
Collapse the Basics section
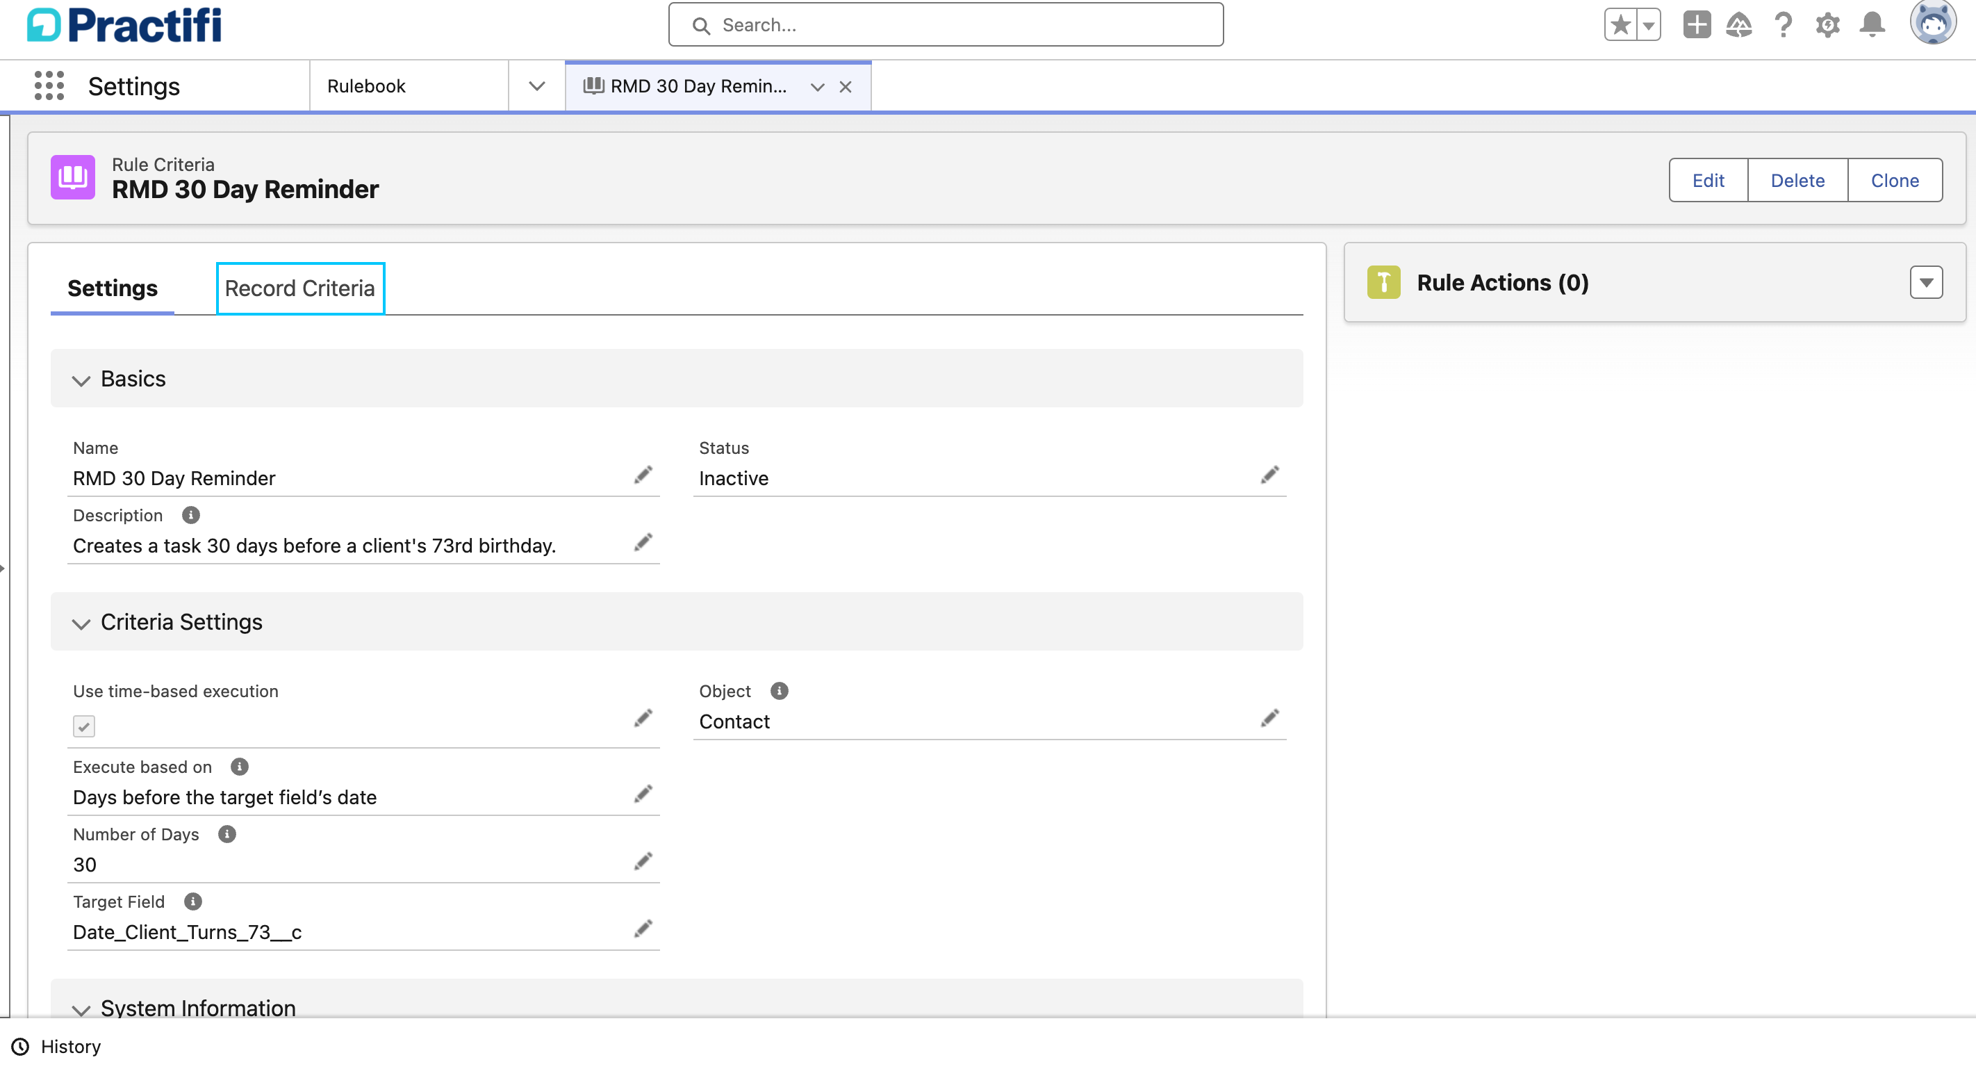click(677, 378)
